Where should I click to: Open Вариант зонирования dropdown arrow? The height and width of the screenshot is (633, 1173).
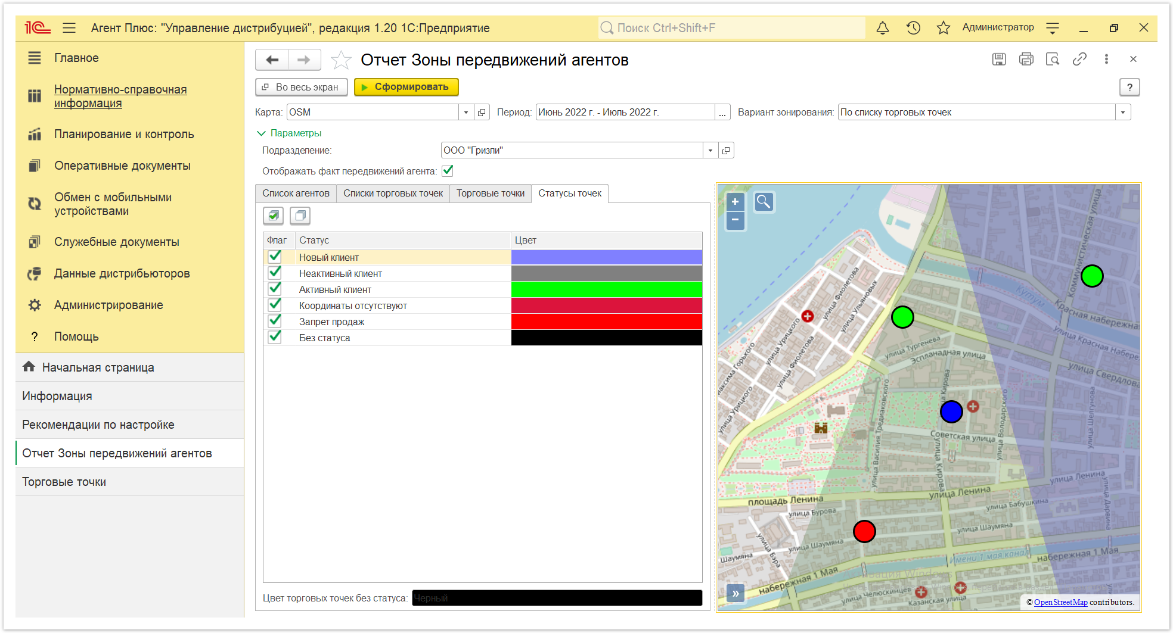[x=1123, y=112]
